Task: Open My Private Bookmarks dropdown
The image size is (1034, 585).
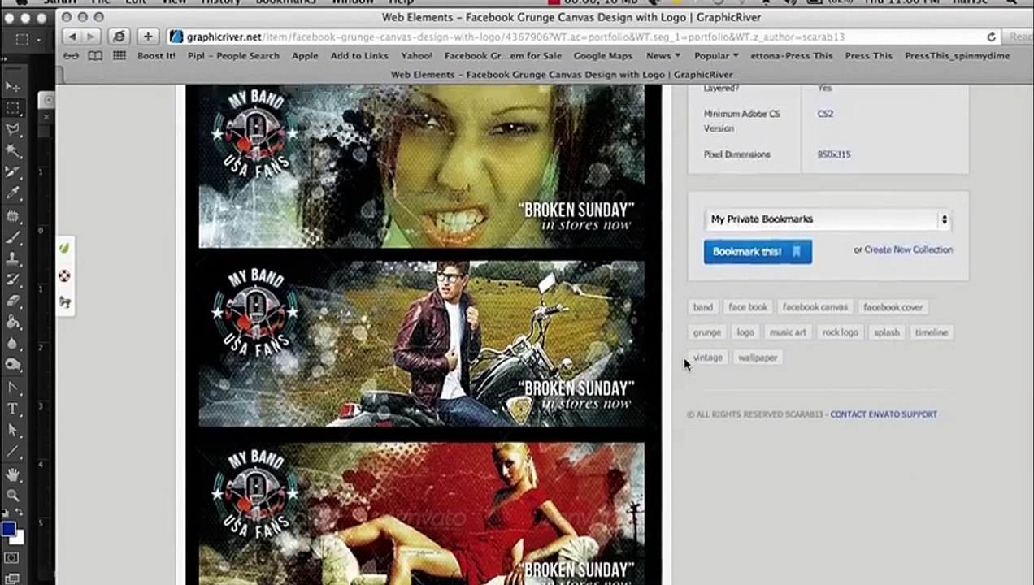Action: point(828,219)
